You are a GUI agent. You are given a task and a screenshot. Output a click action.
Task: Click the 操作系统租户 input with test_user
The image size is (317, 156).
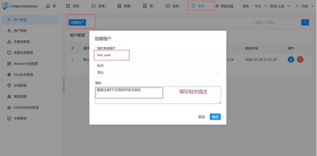158,55
